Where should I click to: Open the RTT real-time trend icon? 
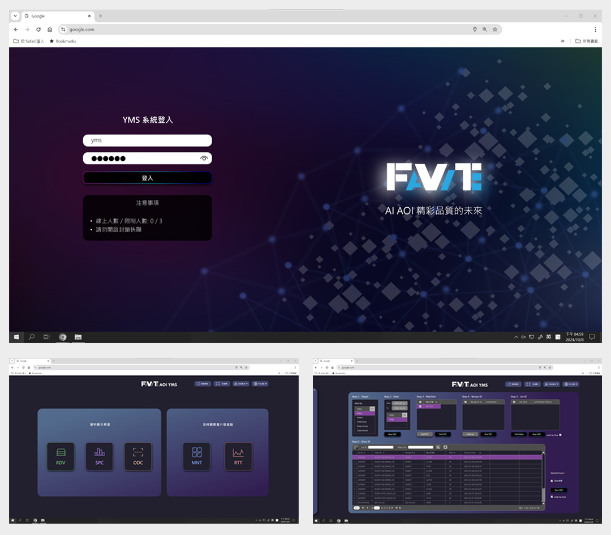click(238, 456)
